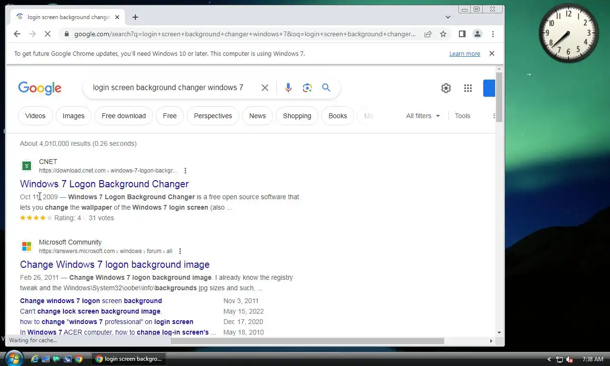Click the Google logo
This screenshot has width=610, height=366.
(40, 88)
